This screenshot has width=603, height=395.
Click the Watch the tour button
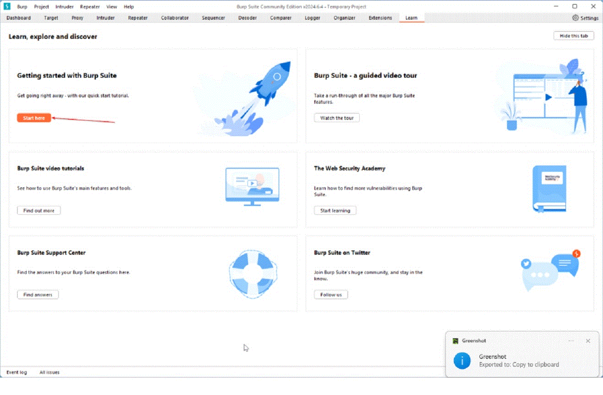[337, 118]
